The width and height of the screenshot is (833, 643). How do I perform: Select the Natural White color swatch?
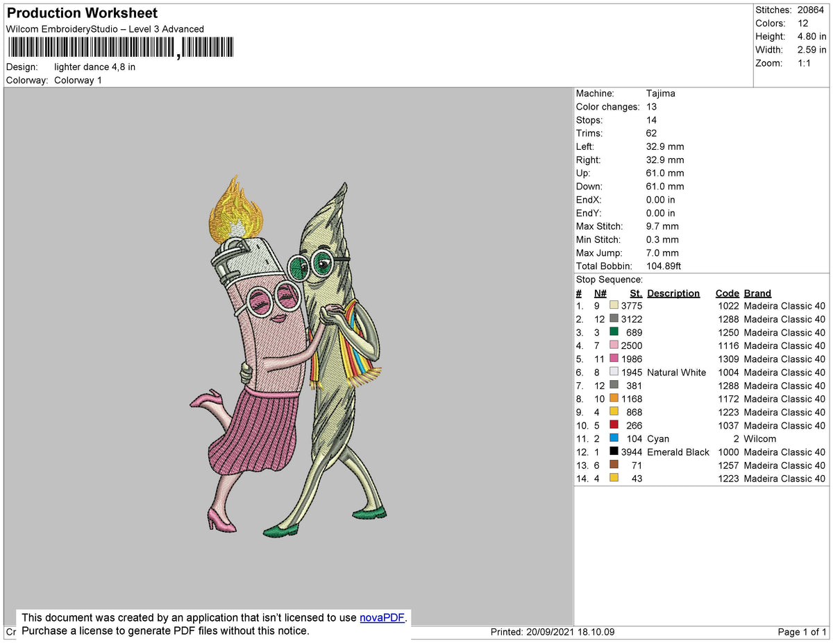point(614,372)
